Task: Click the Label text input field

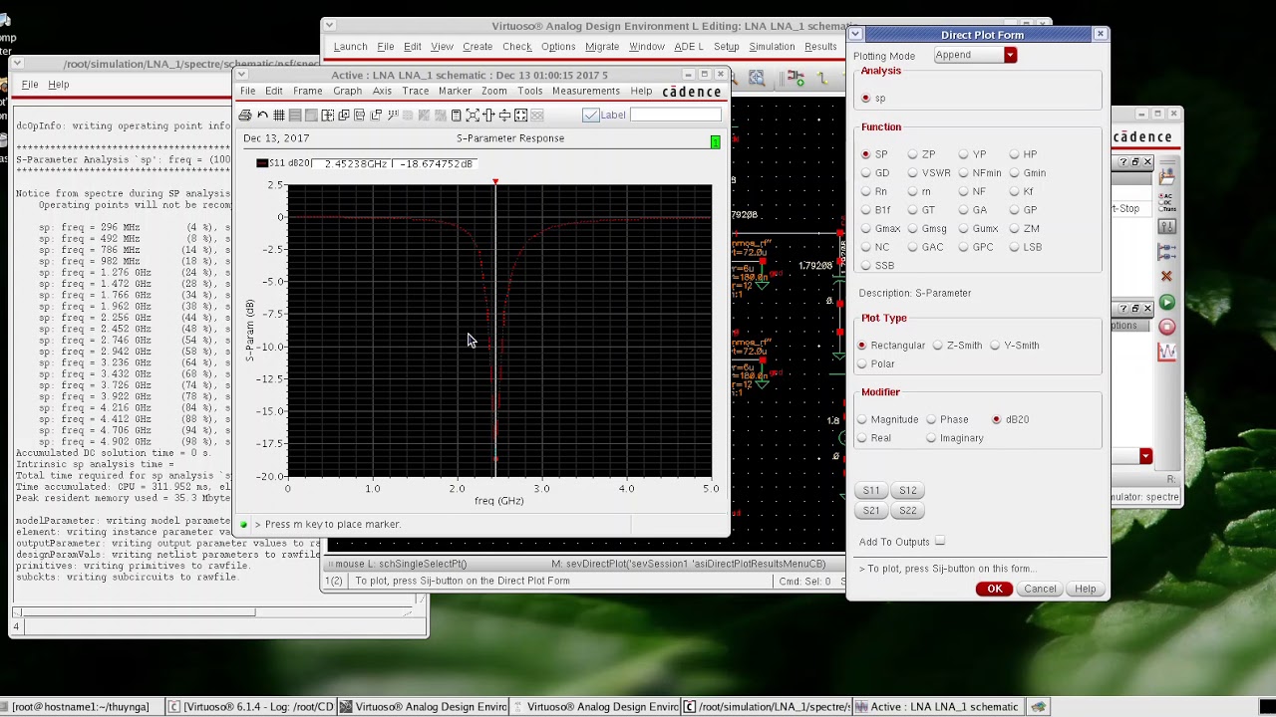Action: point(675,116)
